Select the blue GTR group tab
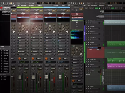The height and width of the screenshot is (93, 125). [56, 7]
